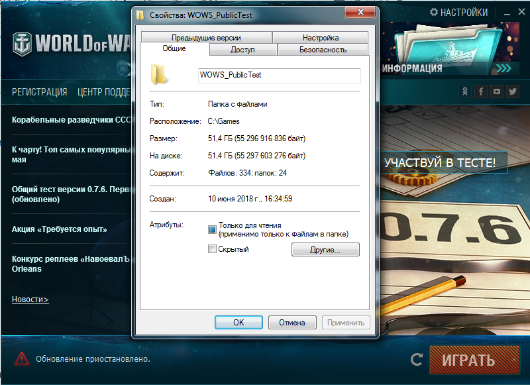Click the location value 'C:\Games'

(x=223, y=121)
